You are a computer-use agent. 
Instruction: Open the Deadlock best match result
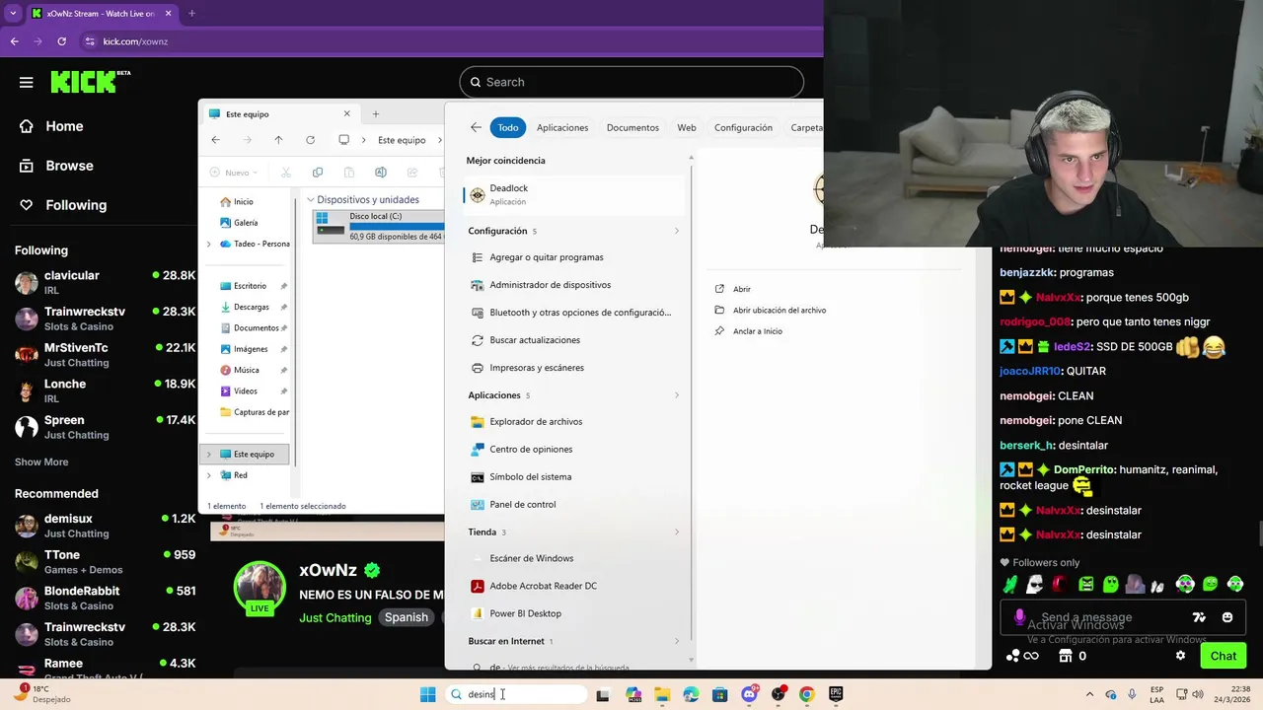tap(573, 194)
